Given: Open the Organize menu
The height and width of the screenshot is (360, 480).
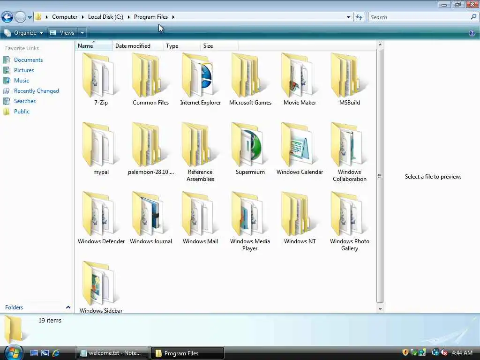Looking at the screenshot, I should [23, 33].
